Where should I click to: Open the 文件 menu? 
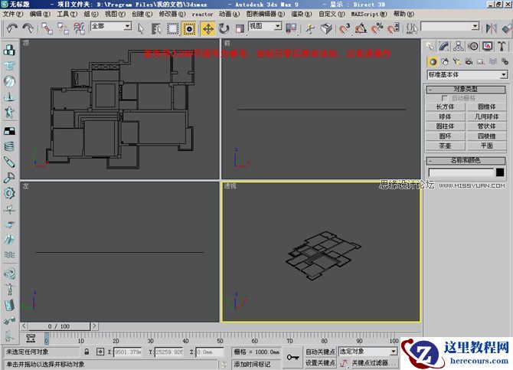click(13, 14)
